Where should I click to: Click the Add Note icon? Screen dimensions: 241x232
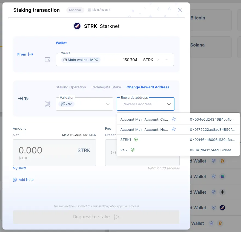15,180
